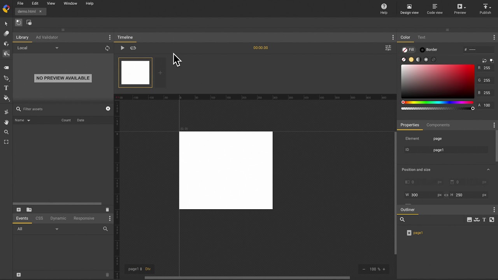This screenshot has height=280, width=498.
Task: Select the Tag tool
Action: click(6, 68)
